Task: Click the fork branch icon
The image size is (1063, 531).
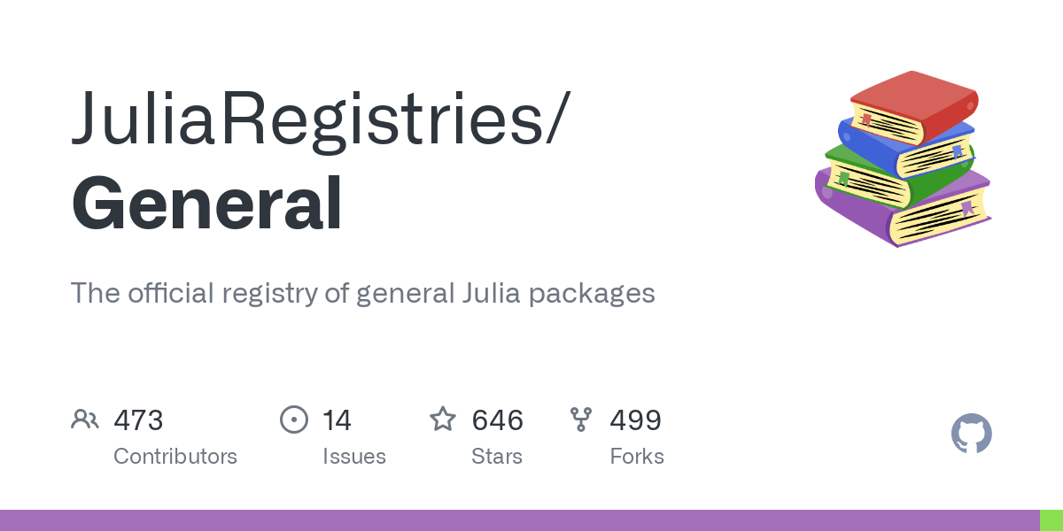Action: coord(581,419)
